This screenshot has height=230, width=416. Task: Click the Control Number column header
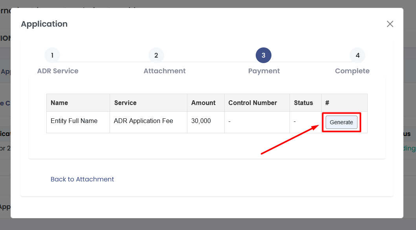point(253,103)
